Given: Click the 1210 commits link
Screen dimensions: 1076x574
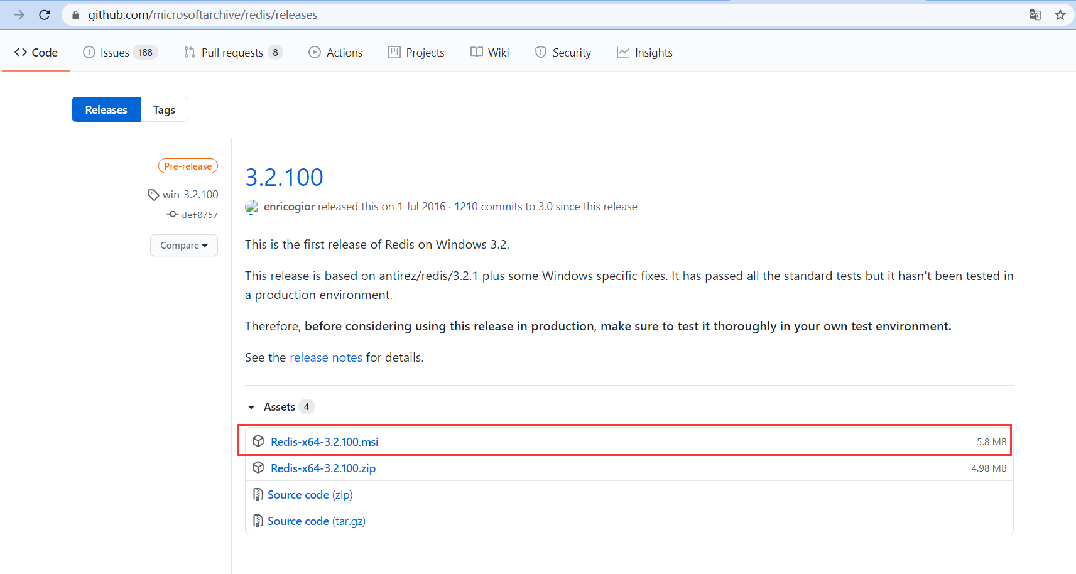Looking at the screenshot, I should (x=488, y=207).
